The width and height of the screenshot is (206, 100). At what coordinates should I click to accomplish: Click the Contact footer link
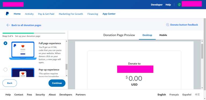point(19,95)
